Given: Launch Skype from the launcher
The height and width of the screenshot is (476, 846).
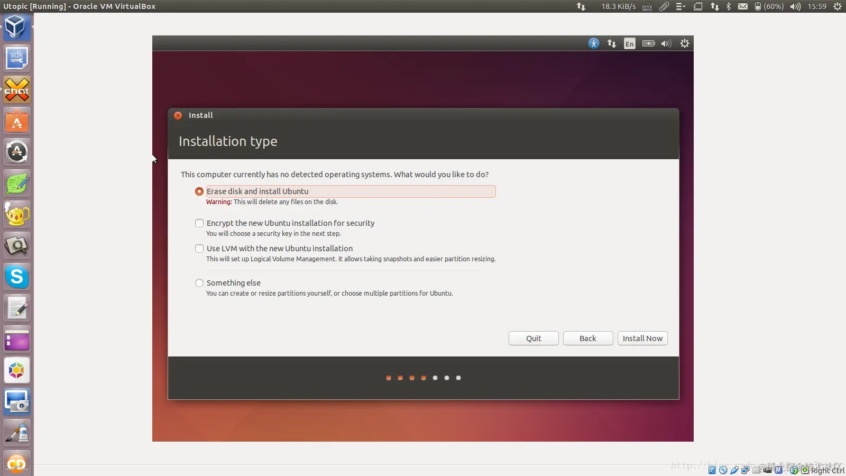Looking at the screenshot, I should (x=17, y=277).
